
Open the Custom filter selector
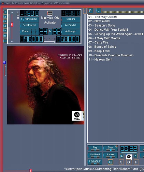point(71,19)
